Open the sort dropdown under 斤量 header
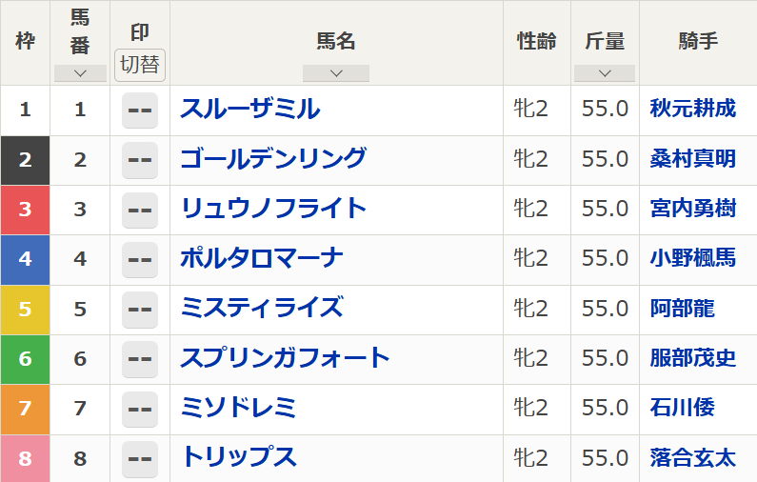 point(605,73)
